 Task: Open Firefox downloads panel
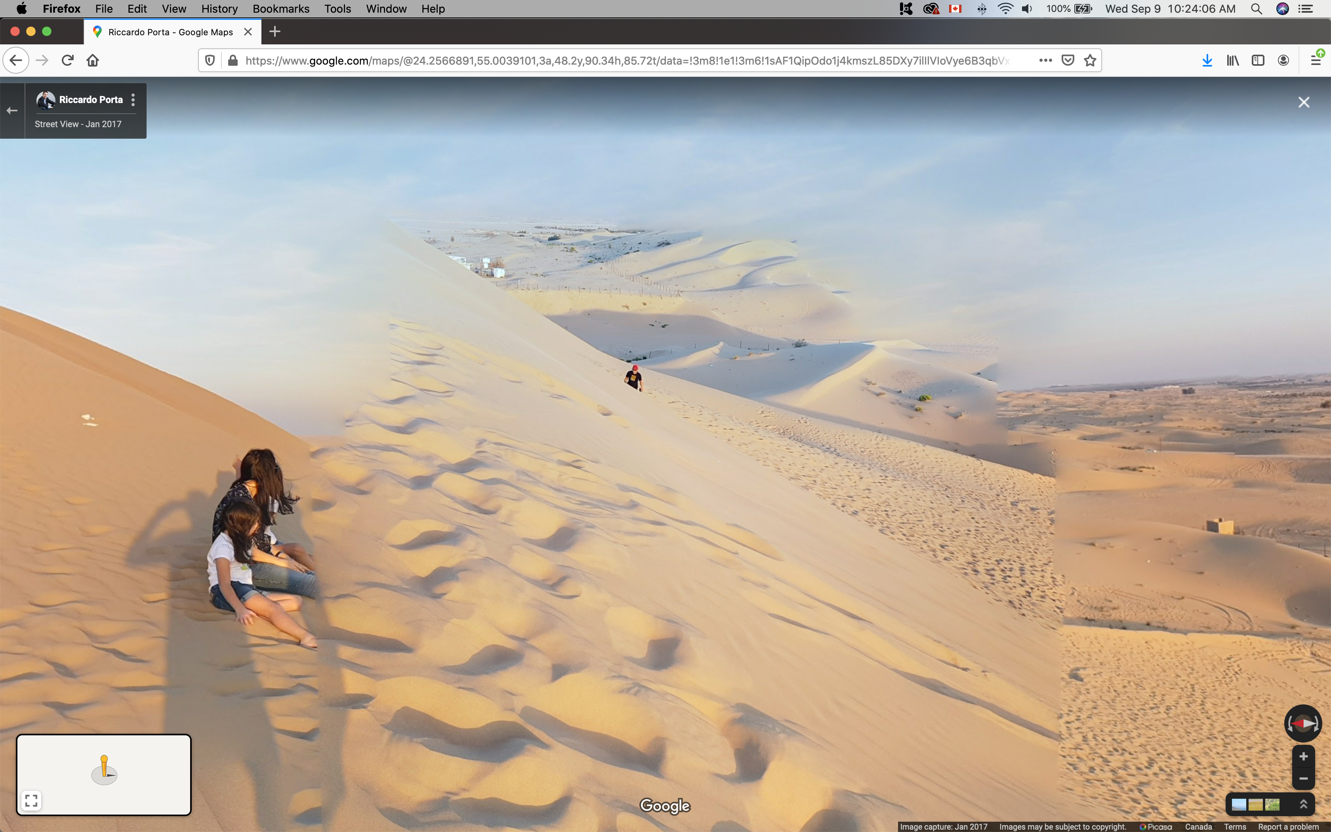point(1207,61)
